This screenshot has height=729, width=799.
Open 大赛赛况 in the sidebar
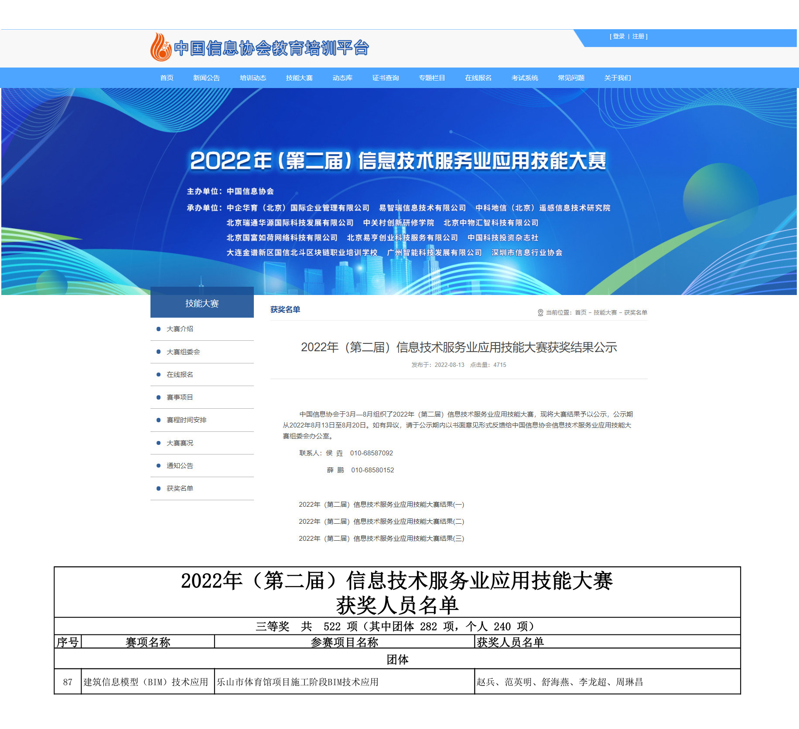click(180, 443)
